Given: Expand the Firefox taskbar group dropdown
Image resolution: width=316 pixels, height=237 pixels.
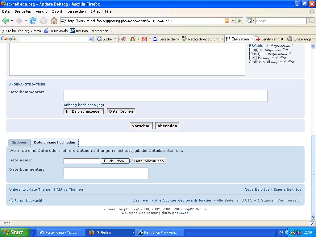Looking at the screenshot, I should pos(133,233).
